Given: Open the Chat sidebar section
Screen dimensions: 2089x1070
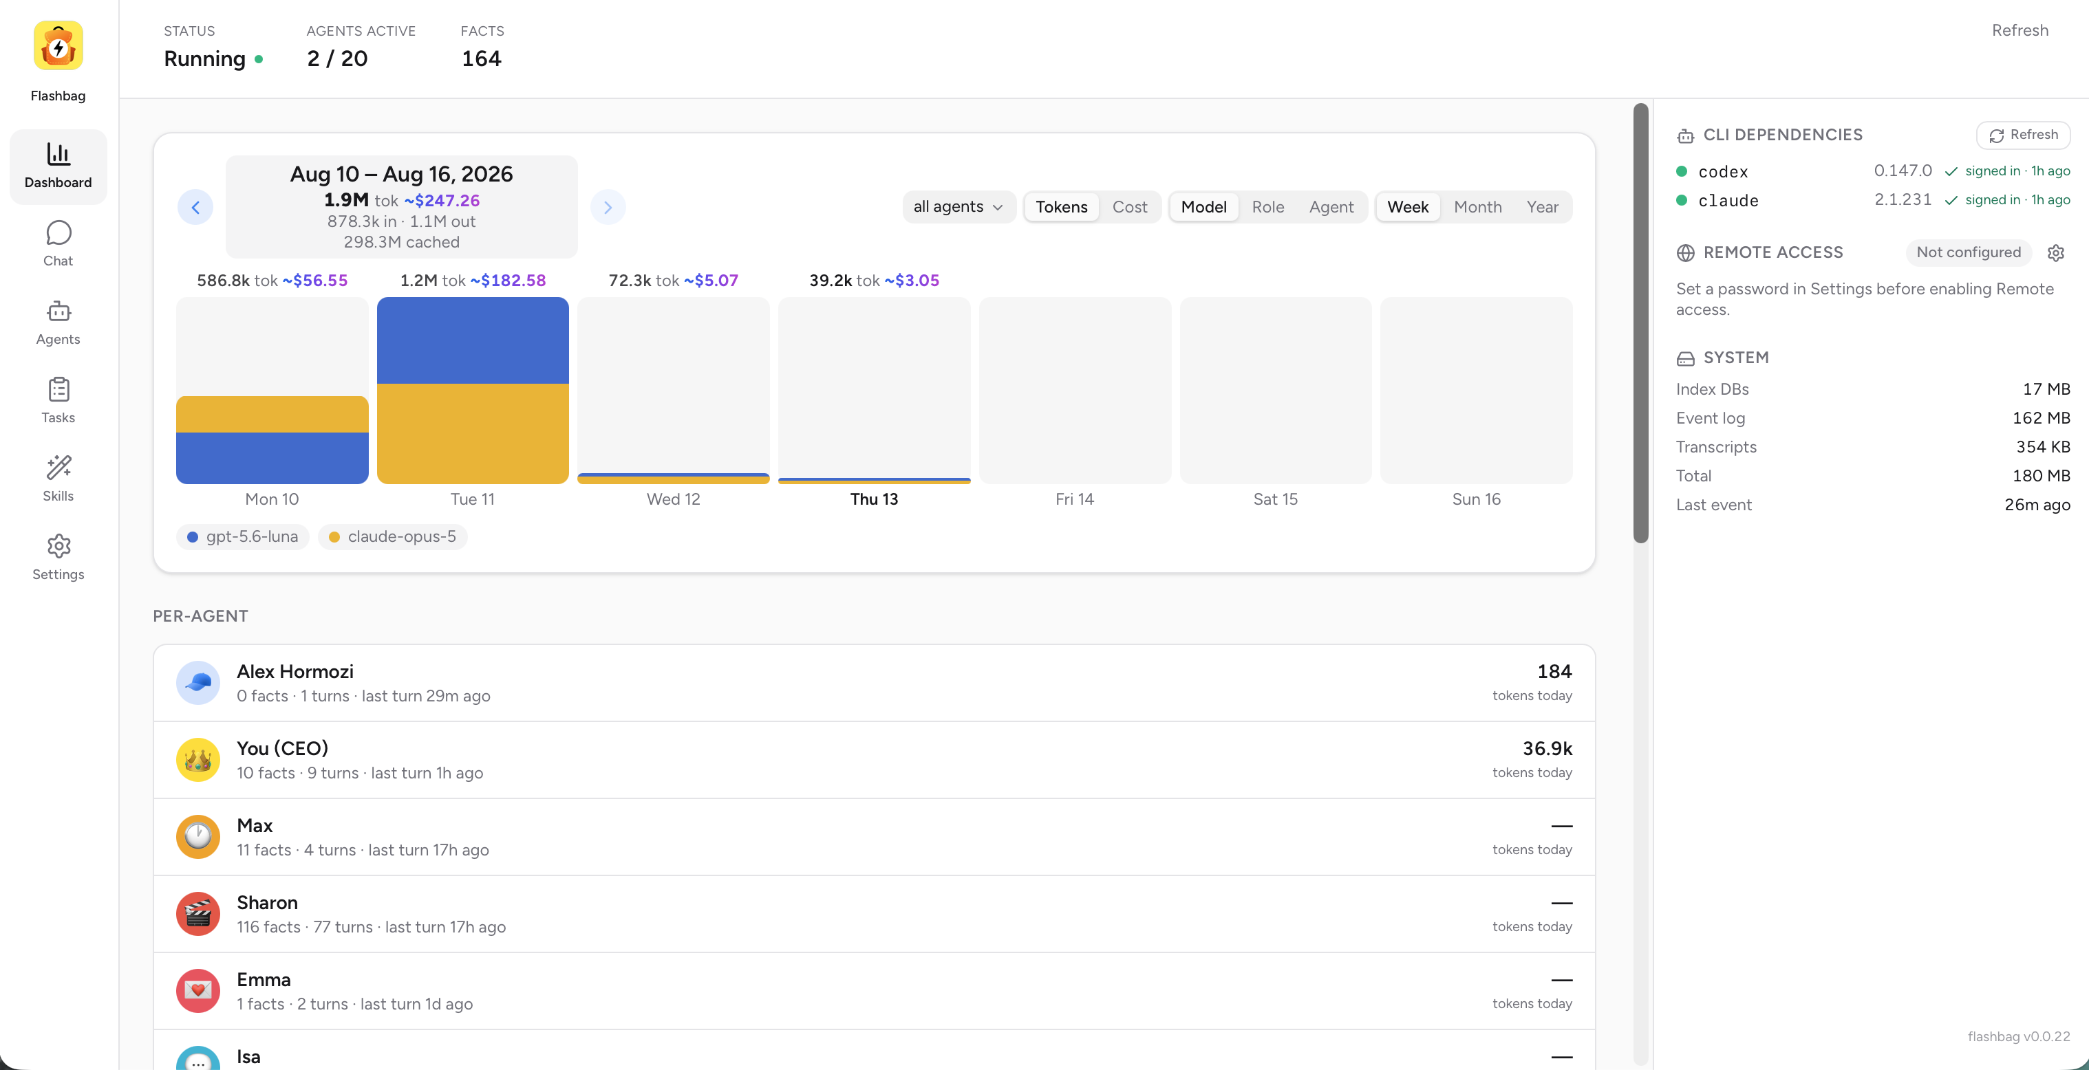Looking at the screenshot, I should 58,244.
